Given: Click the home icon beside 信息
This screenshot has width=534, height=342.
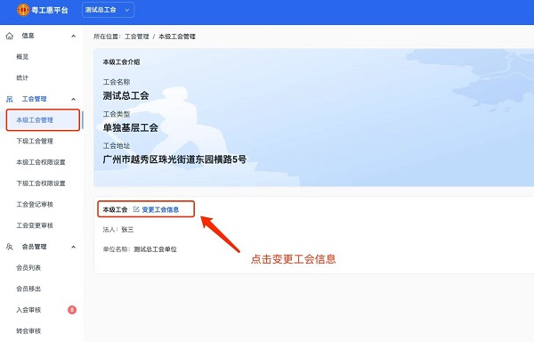Looking at the screenshot, I should (10, 36).
